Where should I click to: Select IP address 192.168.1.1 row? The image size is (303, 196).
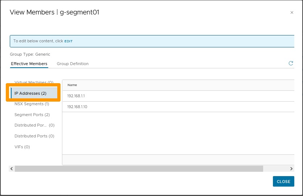tap(178, 96)
